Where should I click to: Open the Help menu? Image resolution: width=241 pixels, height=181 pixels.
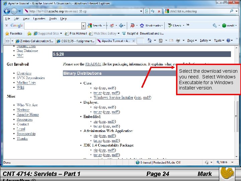pyautogui.click(x=64, y=19)
